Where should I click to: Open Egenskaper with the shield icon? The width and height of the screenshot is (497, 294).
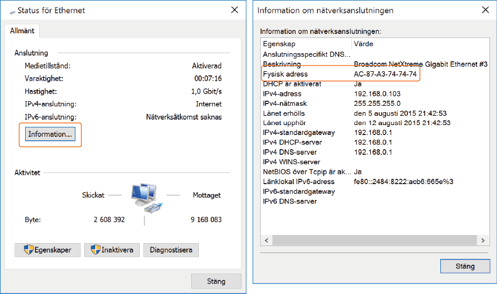coord(47,250)
